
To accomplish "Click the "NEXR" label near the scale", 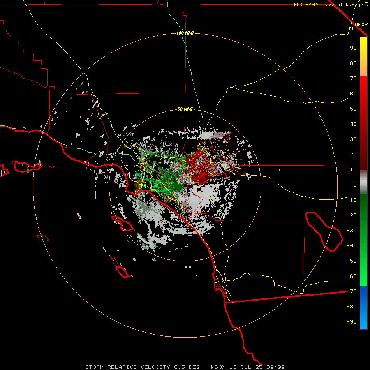I will 361,25.
